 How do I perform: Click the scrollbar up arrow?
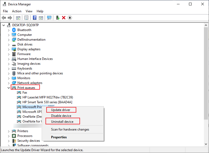pyautogui.click(x=206, y=25)
